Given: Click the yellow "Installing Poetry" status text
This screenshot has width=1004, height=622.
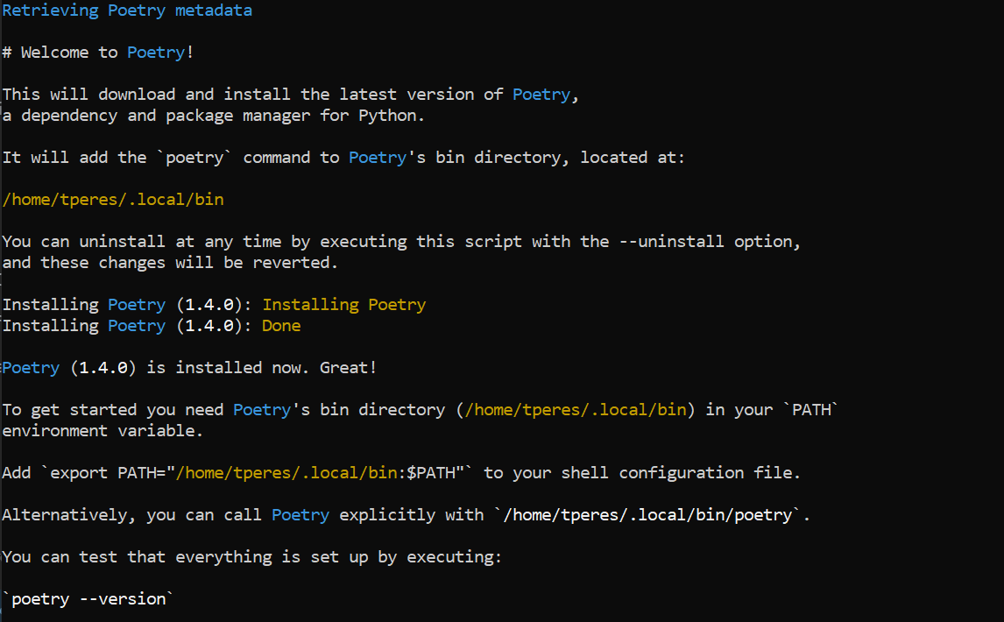Looking at the screenshot, I should [x=344, y=305].
